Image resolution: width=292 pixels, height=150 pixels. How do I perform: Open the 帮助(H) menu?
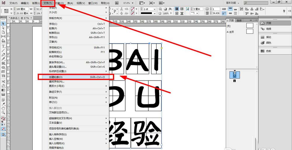click(x=105, y=3)
